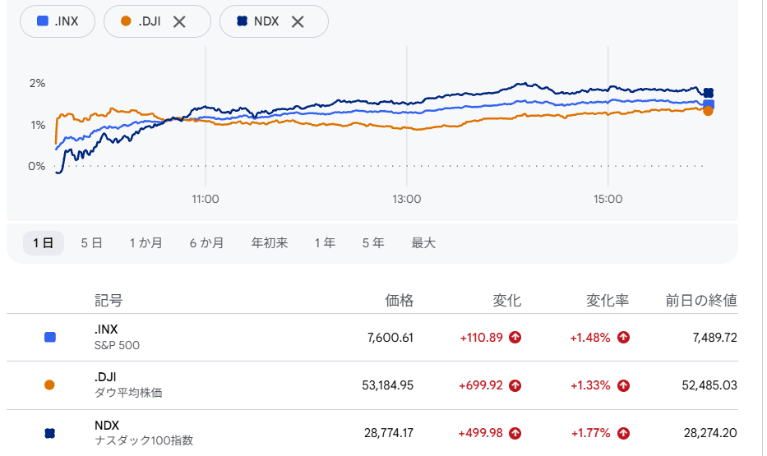
Task: Click the .INX endpoint marker on chart
Action: tap(709, 104)
